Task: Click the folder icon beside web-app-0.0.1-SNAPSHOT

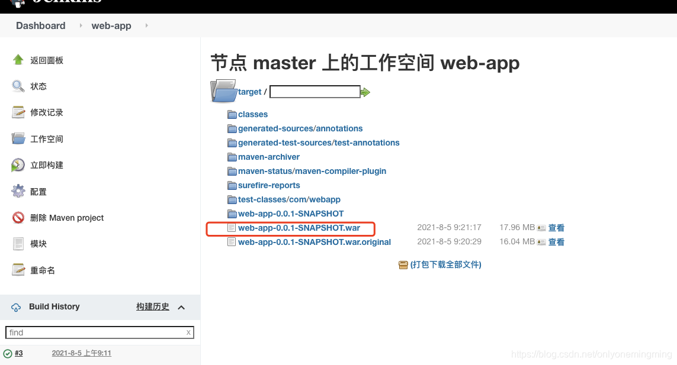Action: coord(232,214)
